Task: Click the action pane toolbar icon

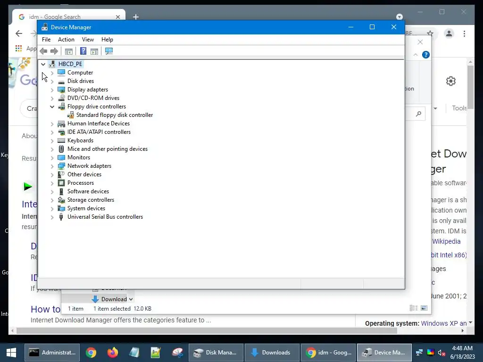Action: pyautogui.click(x=94, y=51)
